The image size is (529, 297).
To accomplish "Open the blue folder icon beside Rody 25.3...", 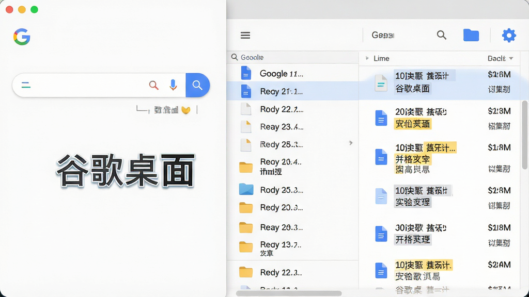I will coord(246,190).
